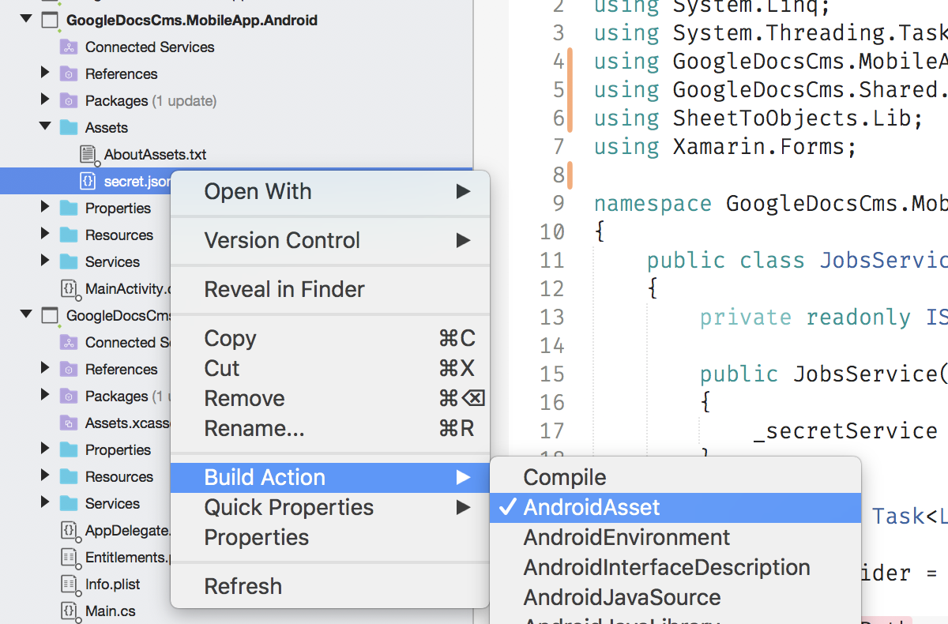This screenshot has height=624, width=948.
Task: Set build action to Compile
Action: [675, 478]
